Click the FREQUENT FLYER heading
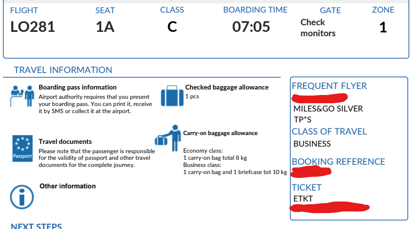This screenshot has height=229, width=415. coord(329,86)
